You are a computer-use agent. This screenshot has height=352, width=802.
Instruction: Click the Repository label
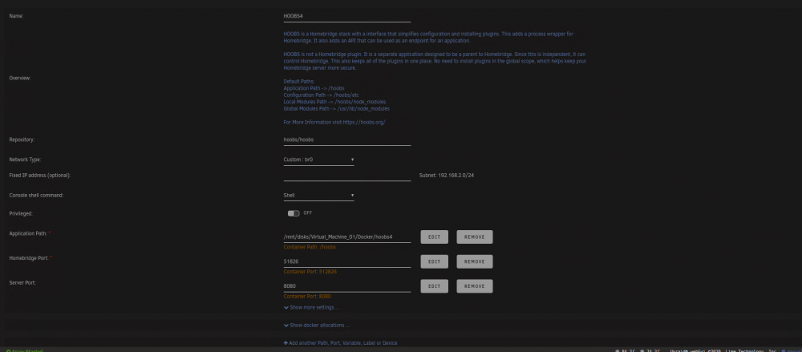click(x=22, y=140)
